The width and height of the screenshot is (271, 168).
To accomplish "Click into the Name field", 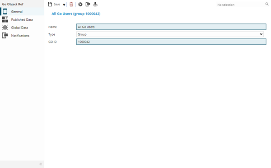I will 171,27.
